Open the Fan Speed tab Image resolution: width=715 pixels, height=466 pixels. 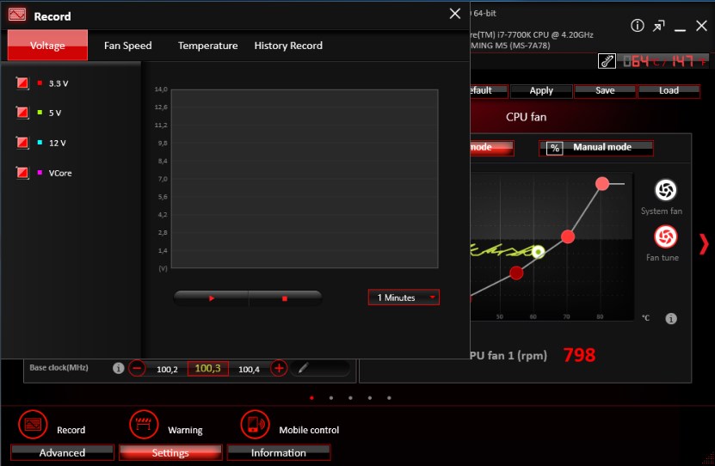coord(127,46)
